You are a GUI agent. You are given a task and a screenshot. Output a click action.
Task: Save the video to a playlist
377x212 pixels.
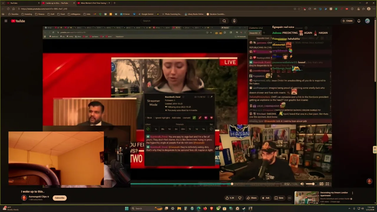point(279,198)
